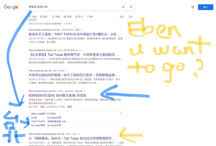Click the result count text 約有 2,430,000 項結果

[x=50, y=24]
